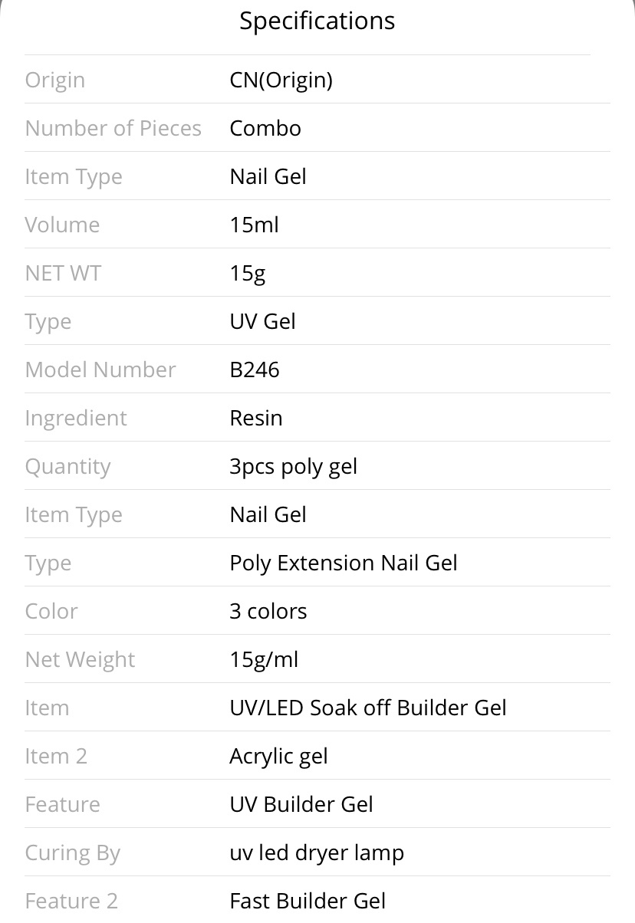Tap the Feature UV Builder Gel value
635x923 pixels.
301,804
